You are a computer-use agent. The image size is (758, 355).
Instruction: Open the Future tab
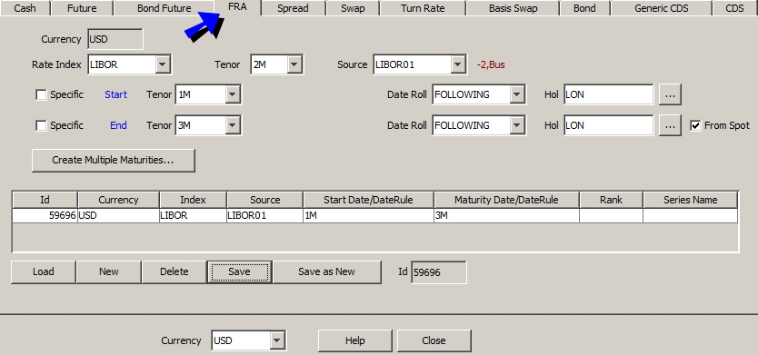pyautogui.click(x=82, y=8)
